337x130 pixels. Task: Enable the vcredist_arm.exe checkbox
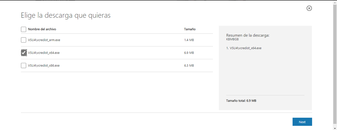click(x=23, y=40)
